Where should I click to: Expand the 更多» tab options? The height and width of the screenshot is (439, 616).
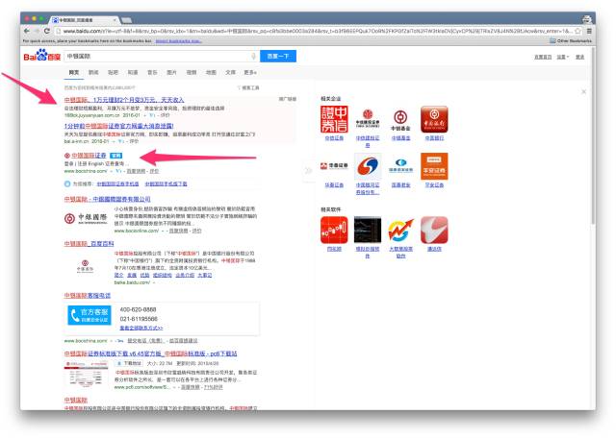250,72
